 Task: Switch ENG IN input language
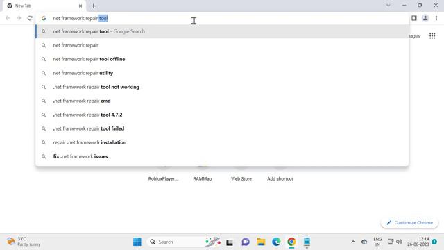(x=377, y=242)
